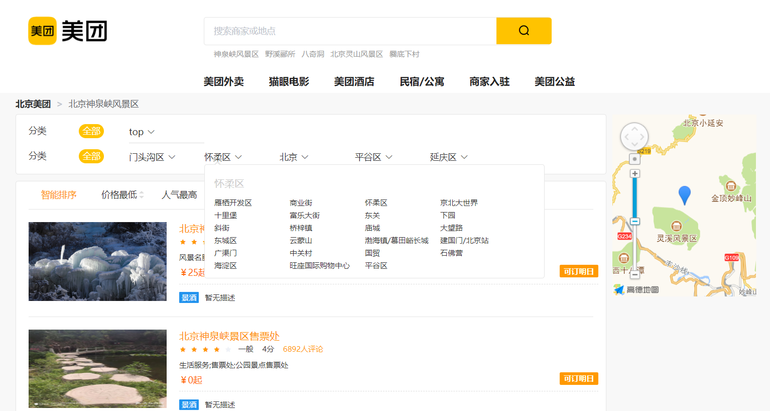
Task: Open the frozen waterfall listing thumbnail
Action: [97, 261]
